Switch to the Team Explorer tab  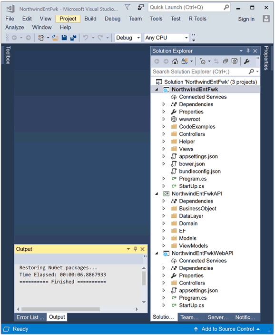pos(189,317)
